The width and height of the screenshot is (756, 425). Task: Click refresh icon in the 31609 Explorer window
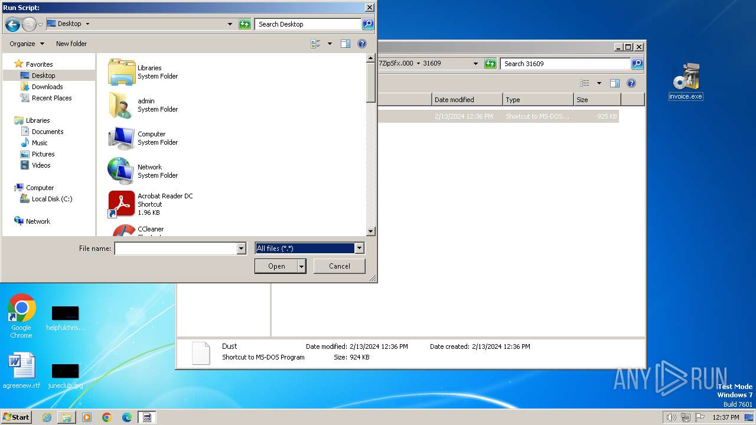click(x=490, y=64)
